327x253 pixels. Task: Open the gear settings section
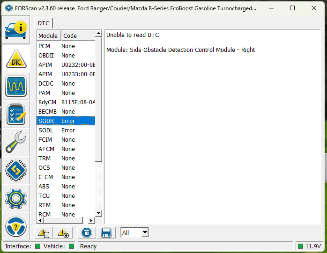[16, 198]
